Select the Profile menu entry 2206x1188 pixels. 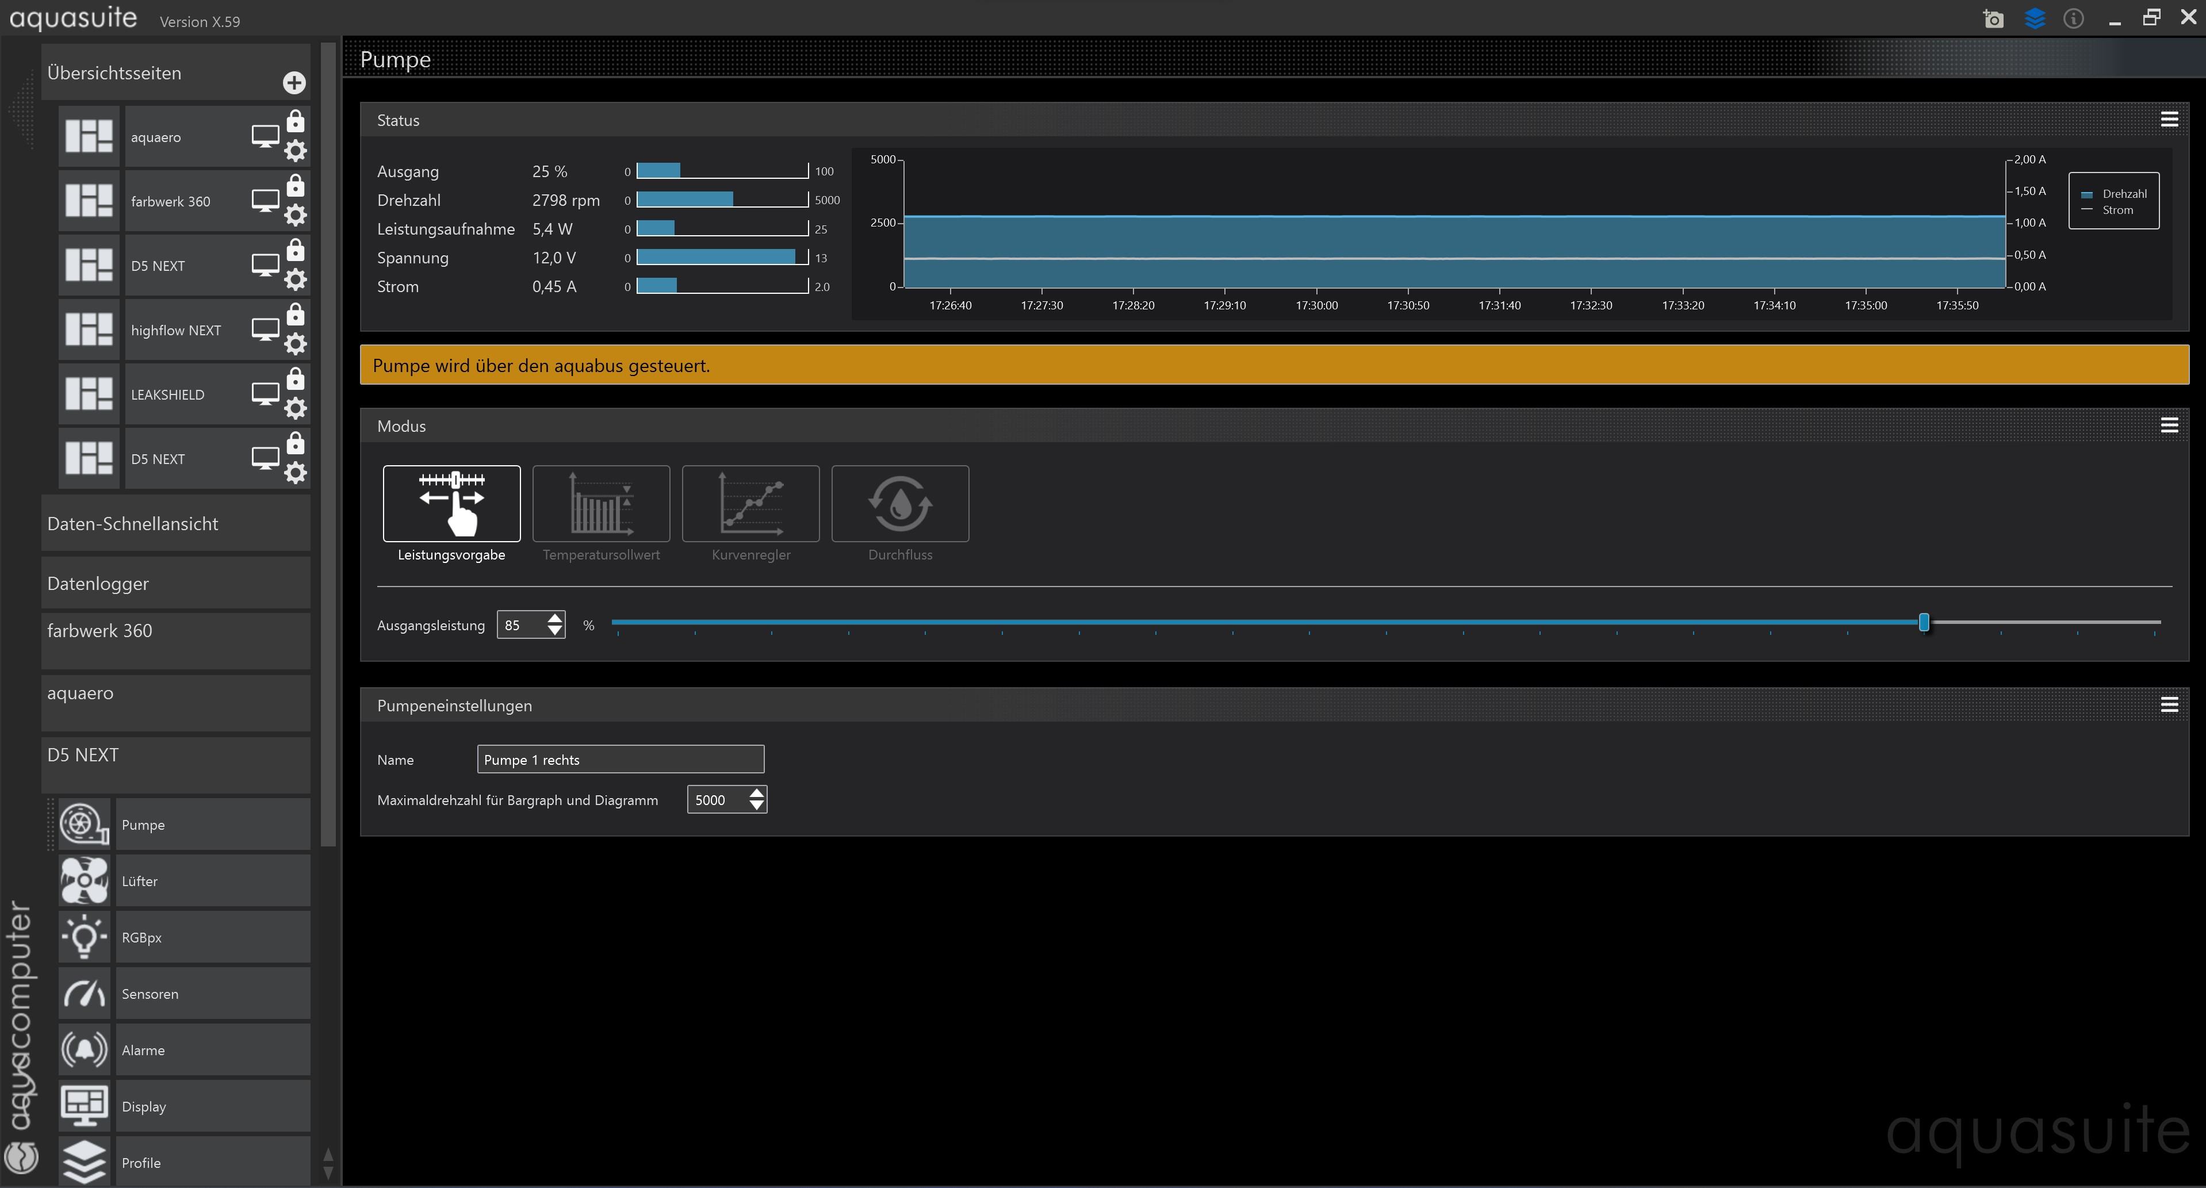212,1162
